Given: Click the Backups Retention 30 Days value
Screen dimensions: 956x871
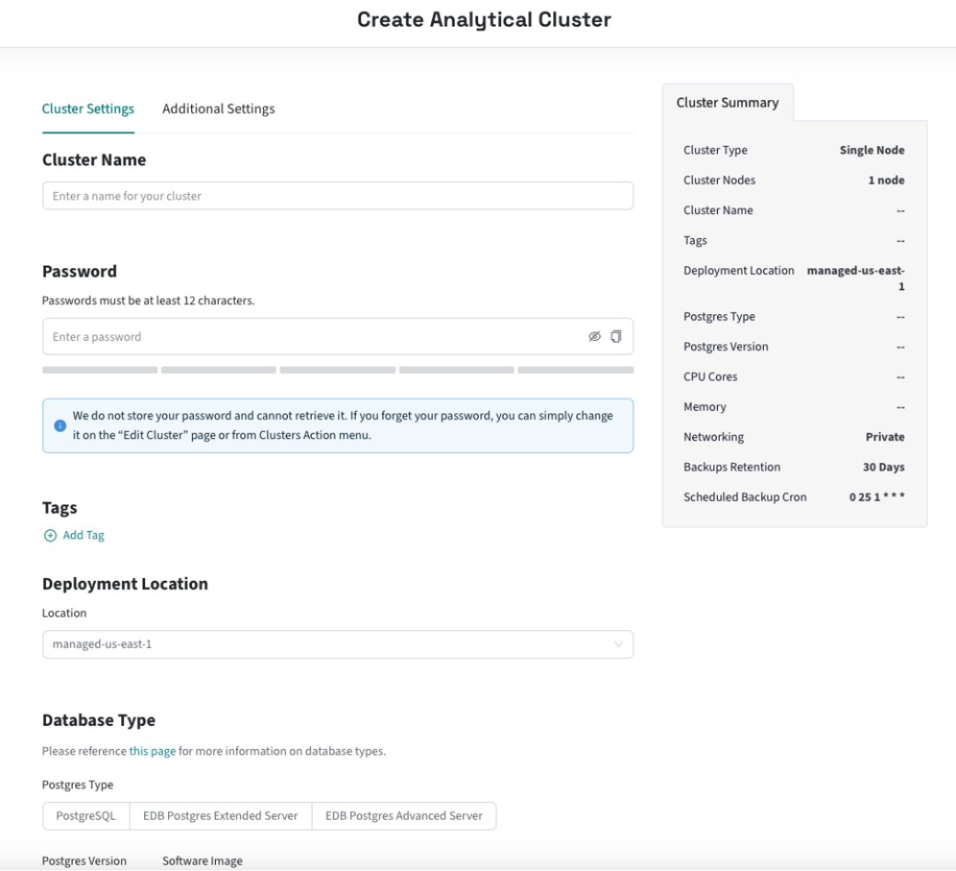Looking at the screenshot, I should [x=883, y=467].
